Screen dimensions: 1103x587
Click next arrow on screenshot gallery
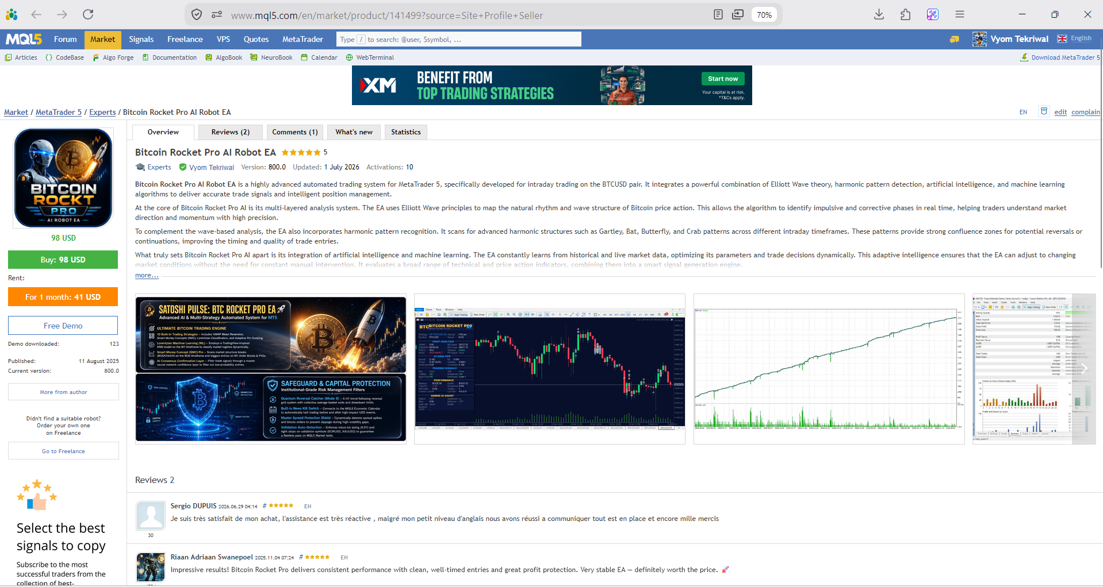point(1085,369)
